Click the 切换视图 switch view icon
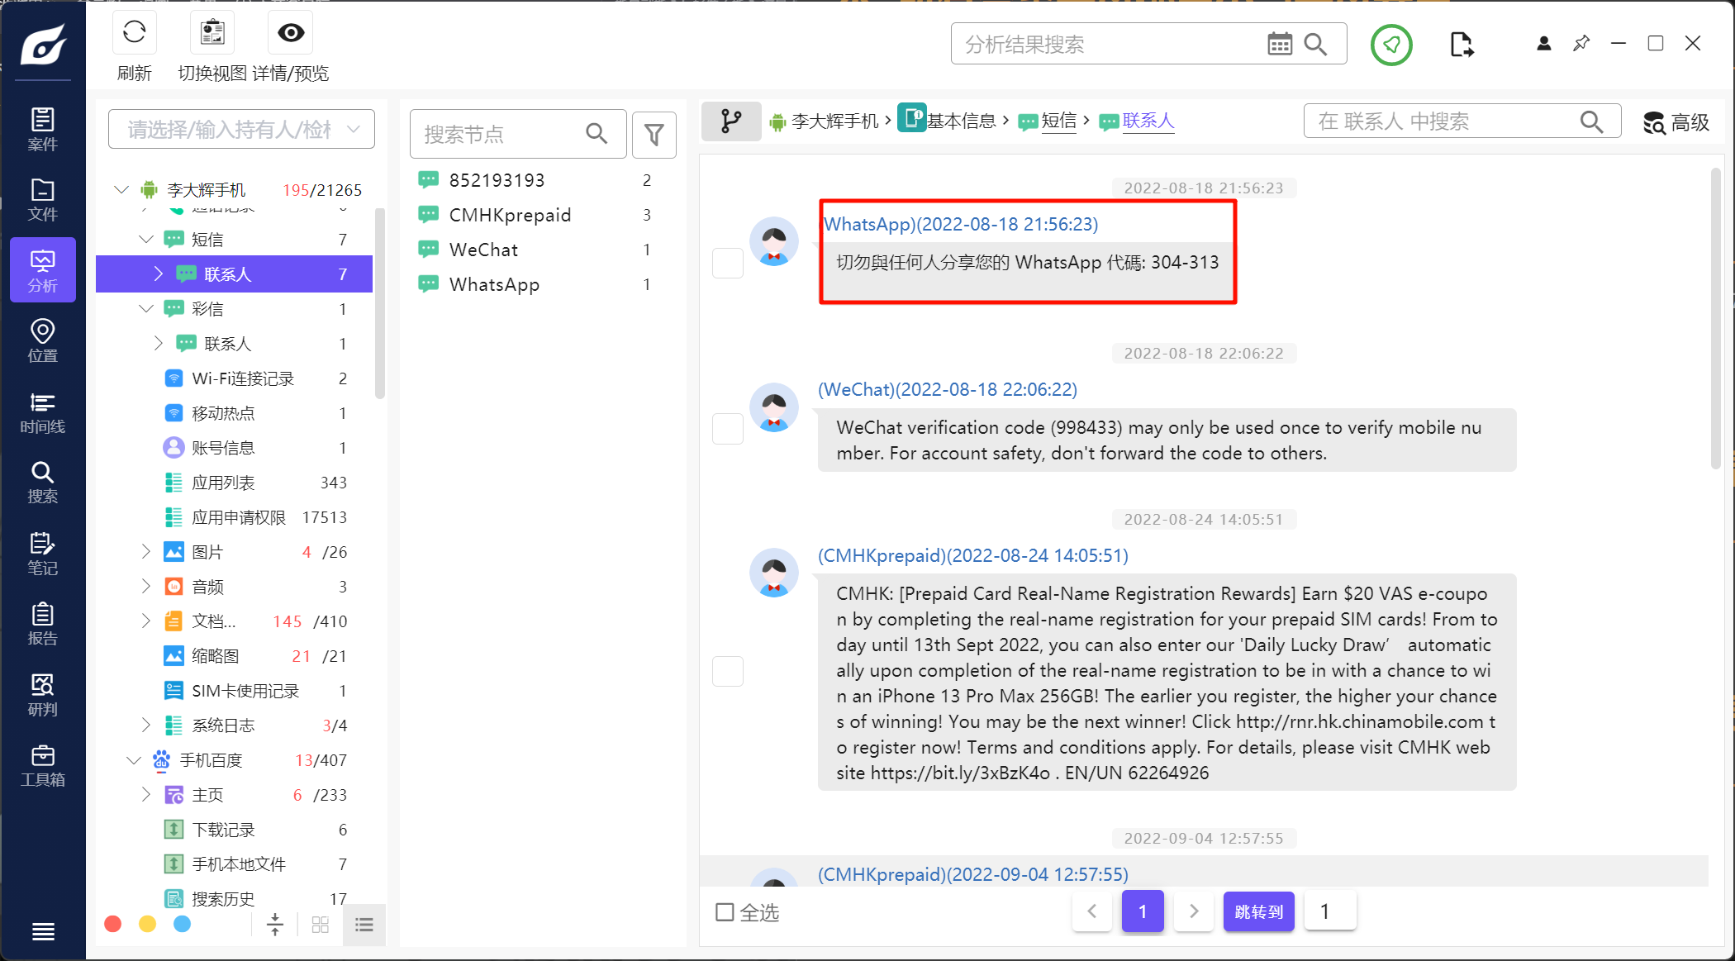 pyautogui.click(x=212, y=33)
